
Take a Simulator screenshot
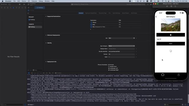click(x=171, y=6)
